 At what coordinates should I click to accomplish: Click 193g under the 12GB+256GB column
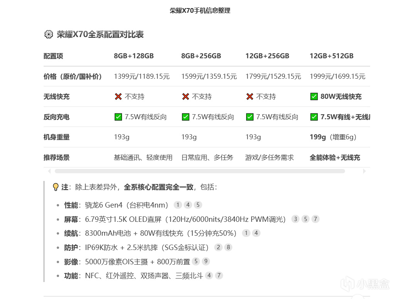point(253,137)
